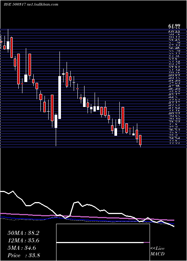Click the 61.99 top price-axis label
The width and height of the screenshot is (187, 261).
(x=174, y=25)
